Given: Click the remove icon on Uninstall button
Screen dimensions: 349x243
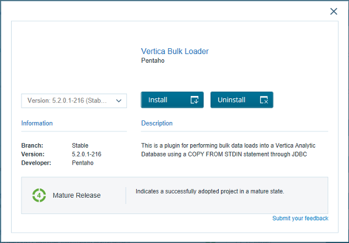Looking at the screenshot, I should click(x=263, y=100).
